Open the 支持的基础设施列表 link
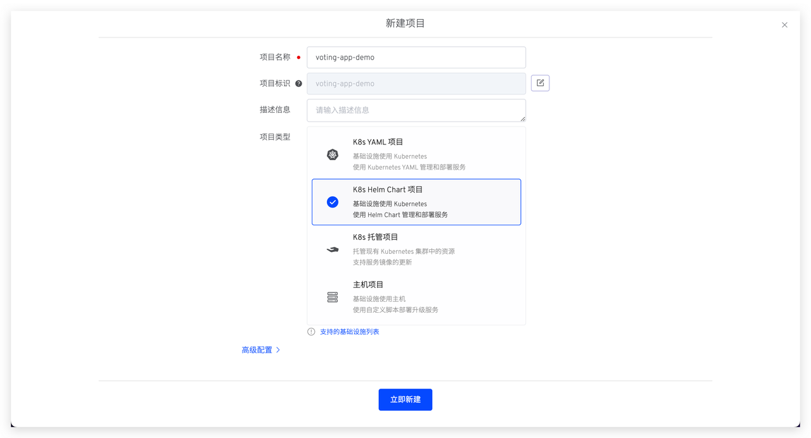 click(x=349, y=332)
